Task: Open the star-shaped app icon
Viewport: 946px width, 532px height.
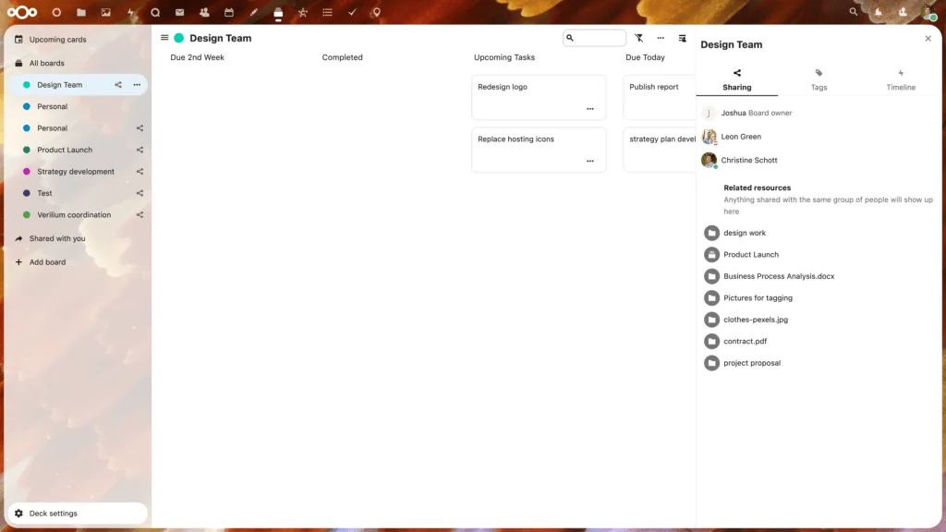Action: tap(303, 12)
